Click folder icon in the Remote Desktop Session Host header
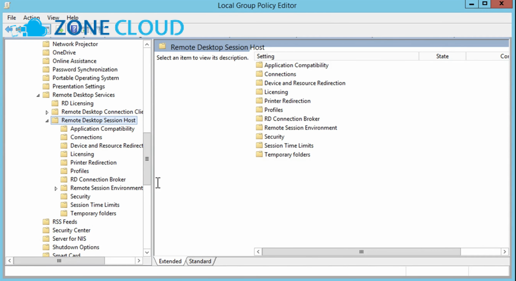 coord(163,46)
